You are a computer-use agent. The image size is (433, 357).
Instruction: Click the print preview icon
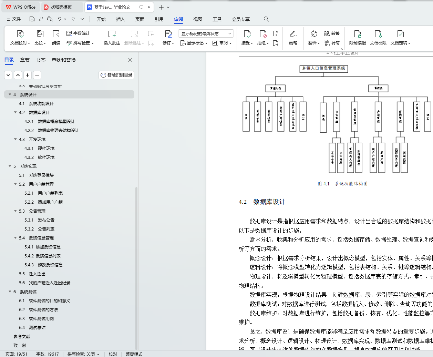(x=50, y=19)
